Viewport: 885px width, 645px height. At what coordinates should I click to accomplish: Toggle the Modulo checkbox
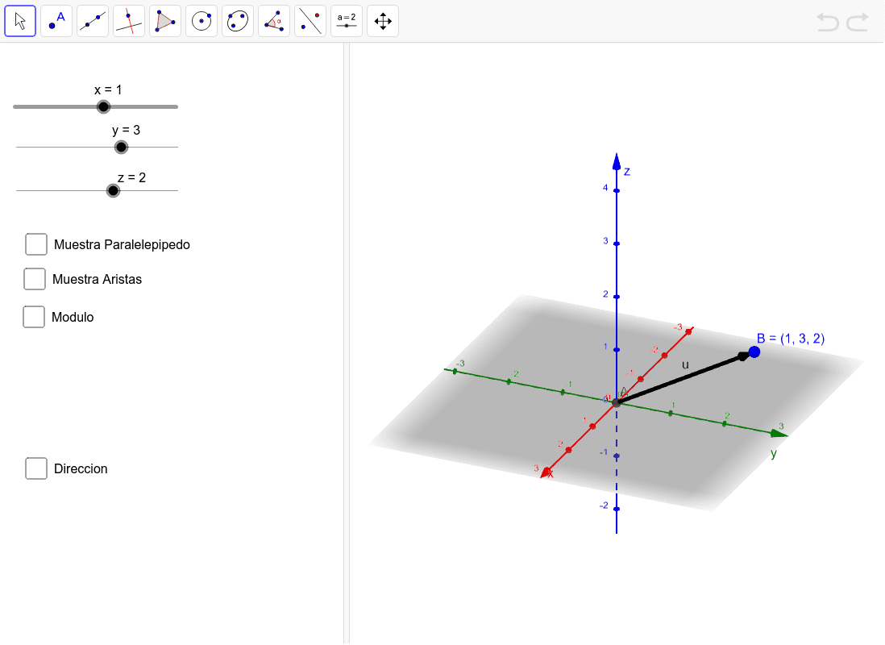coord(34,317)
